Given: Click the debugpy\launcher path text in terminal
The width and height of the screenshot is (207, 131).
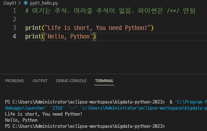Looking at the screenshot, I should click(x=25, y=108).
